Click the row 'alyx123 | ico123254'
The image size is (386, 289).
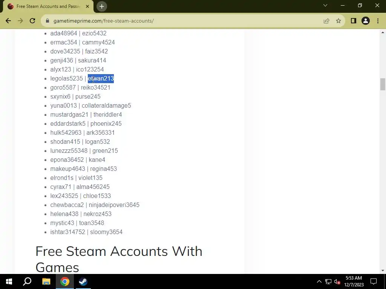point(77,70)
